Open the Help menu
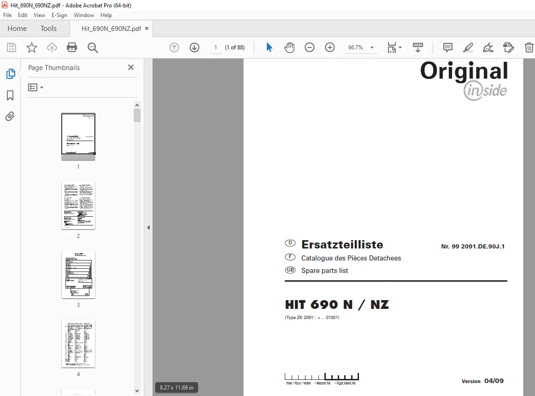Screen dimensions: 535x396 106,15
